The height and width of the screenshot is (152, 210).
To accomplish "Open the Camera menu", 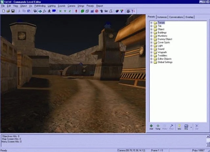I will click(72, 6).
